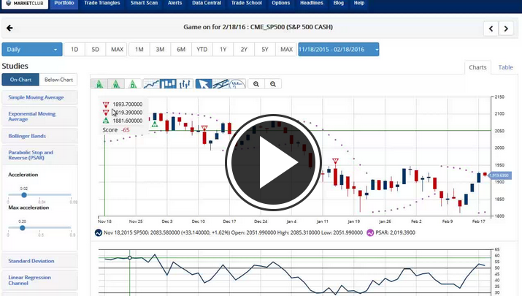Click the green triangle marker on chart
The height and width of the screenshot is (296, 522).
click(x=155, y=124)
